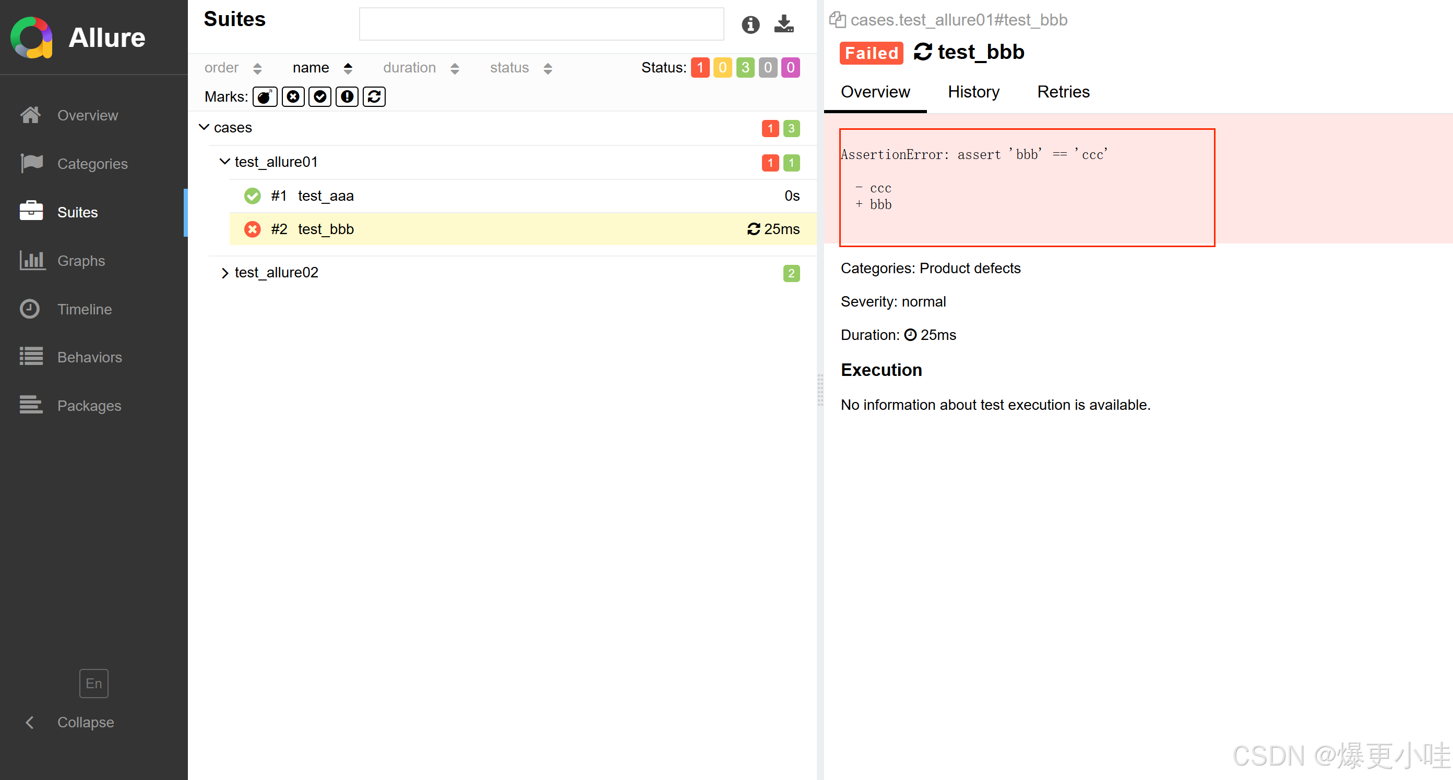
Task: Toggle the retries mark filter
Action: [374, 97]
